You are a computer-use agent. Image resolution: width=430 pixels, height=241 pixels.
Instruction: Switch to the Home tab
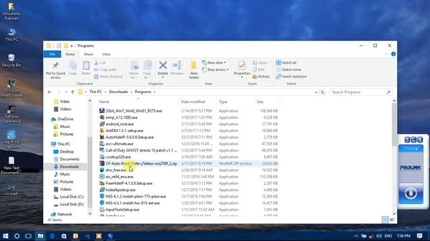(70, 54)
